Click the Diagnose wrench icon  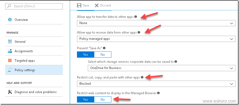(10, 92)
